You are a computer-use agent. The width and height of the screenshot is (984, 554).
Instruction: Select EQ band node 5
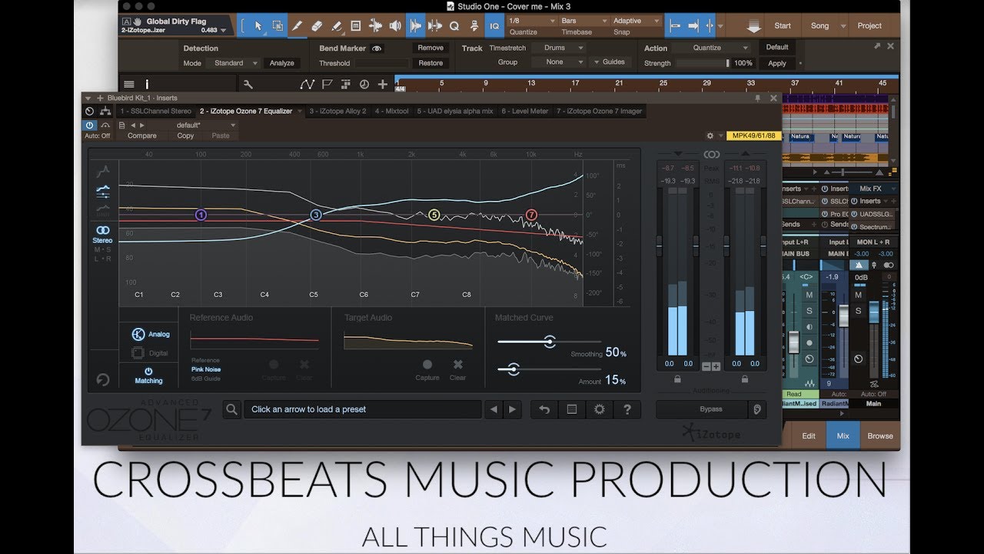pos(434,215)
